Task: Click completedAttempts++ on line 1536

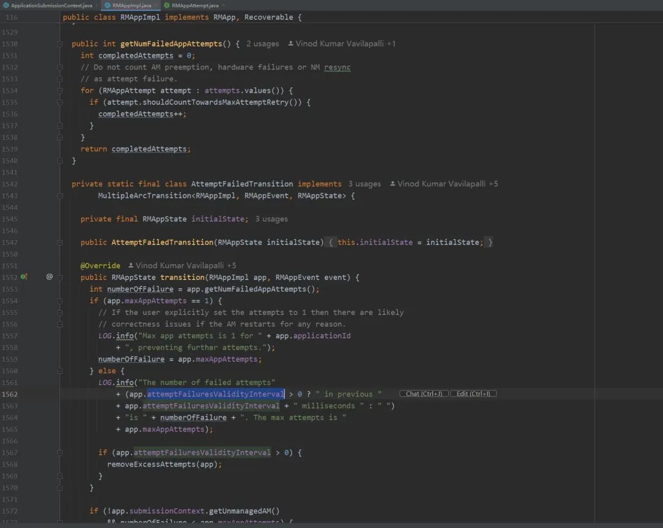Action: (140, 114)
